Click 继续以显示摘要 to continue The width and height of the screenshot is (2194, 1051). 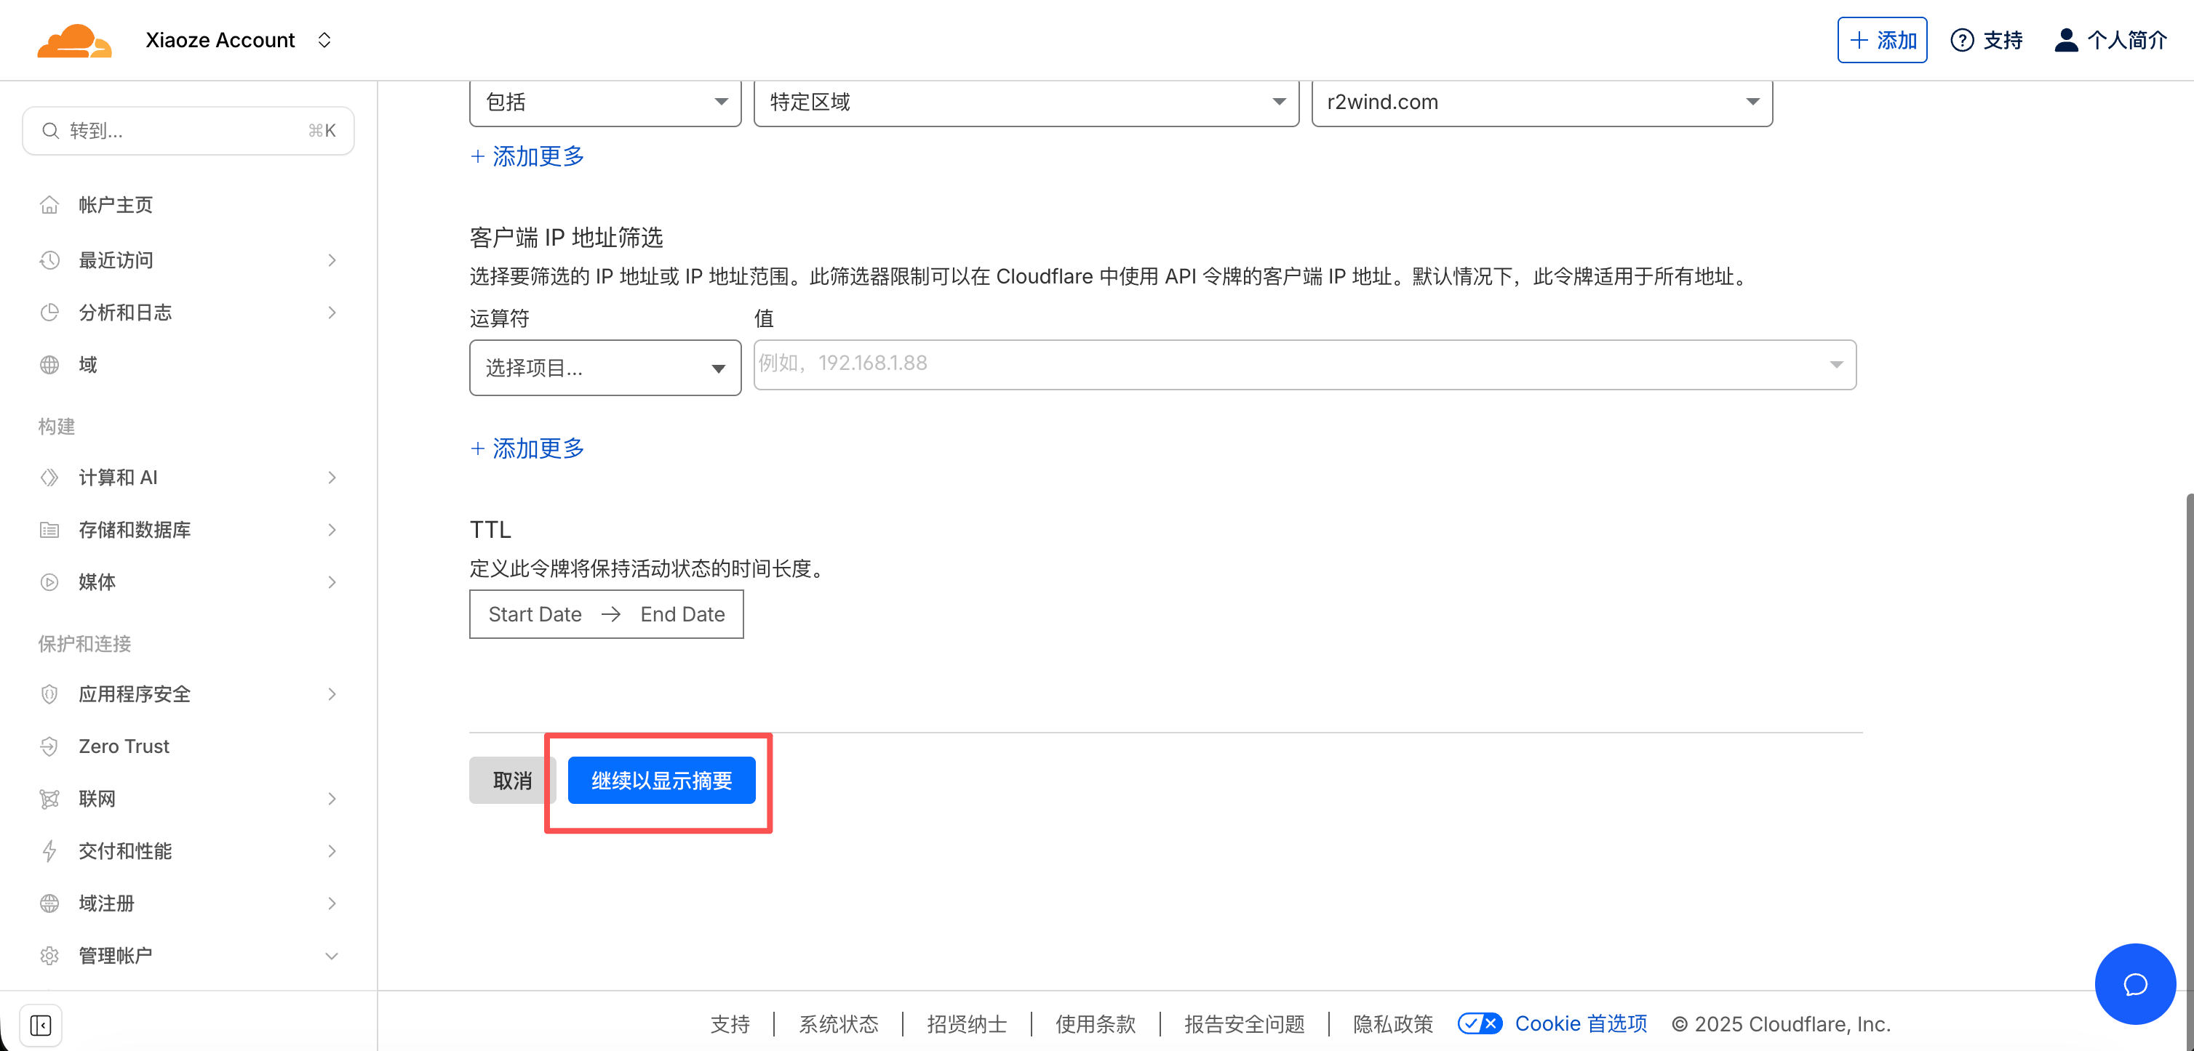661,779
